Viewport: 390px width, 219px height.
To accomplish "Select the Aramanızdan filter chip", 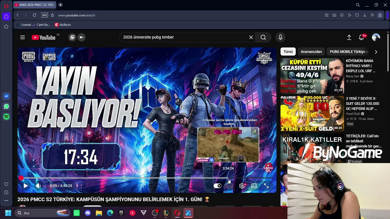I will (311, 52).
